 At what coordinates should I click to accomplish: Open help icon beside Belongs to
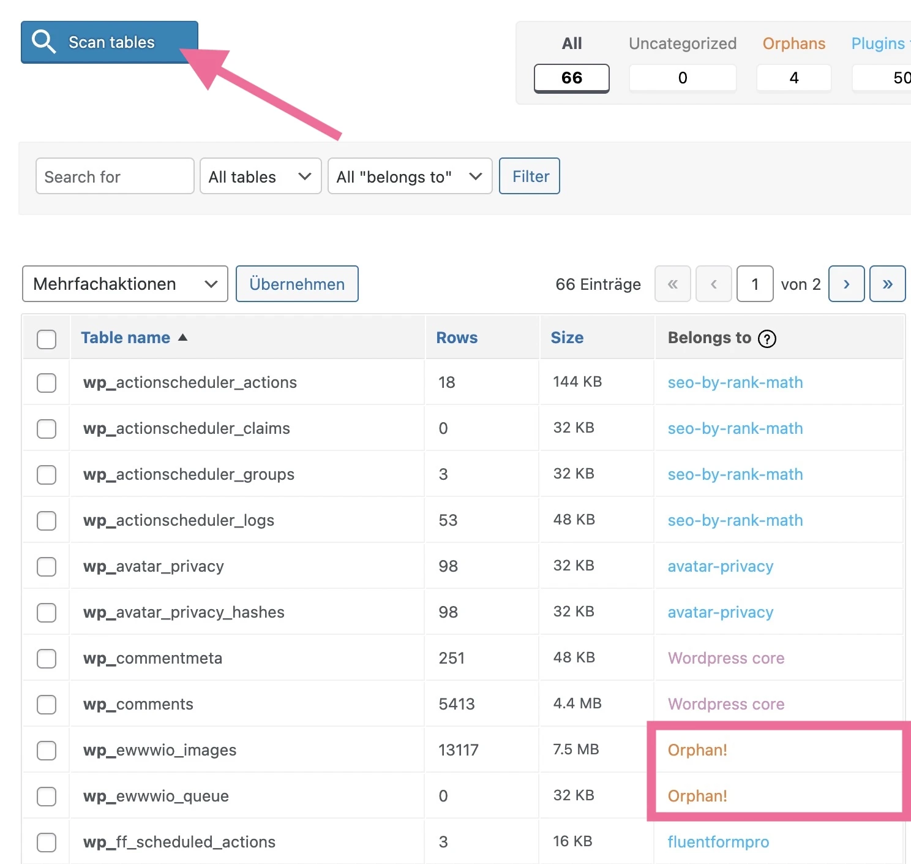767,339
